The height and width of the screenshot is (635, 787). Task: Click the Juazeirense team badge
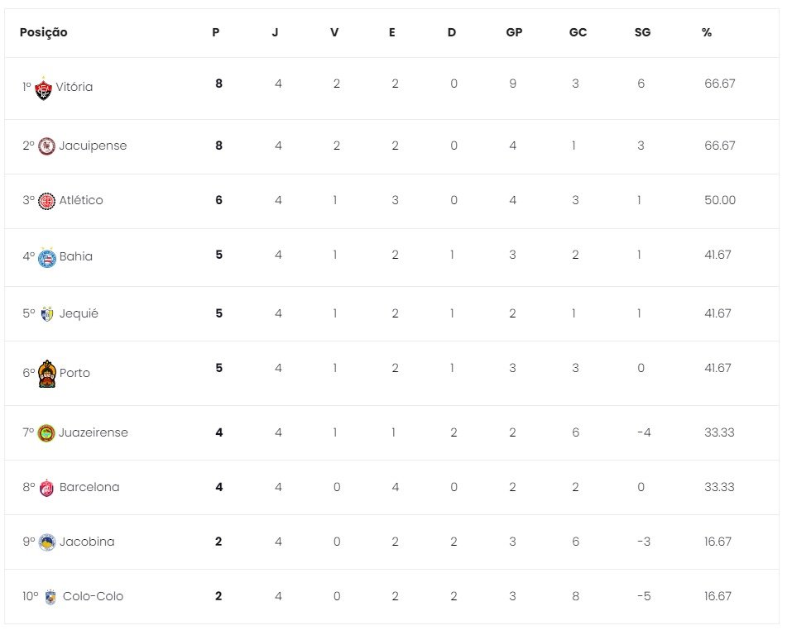47,432
